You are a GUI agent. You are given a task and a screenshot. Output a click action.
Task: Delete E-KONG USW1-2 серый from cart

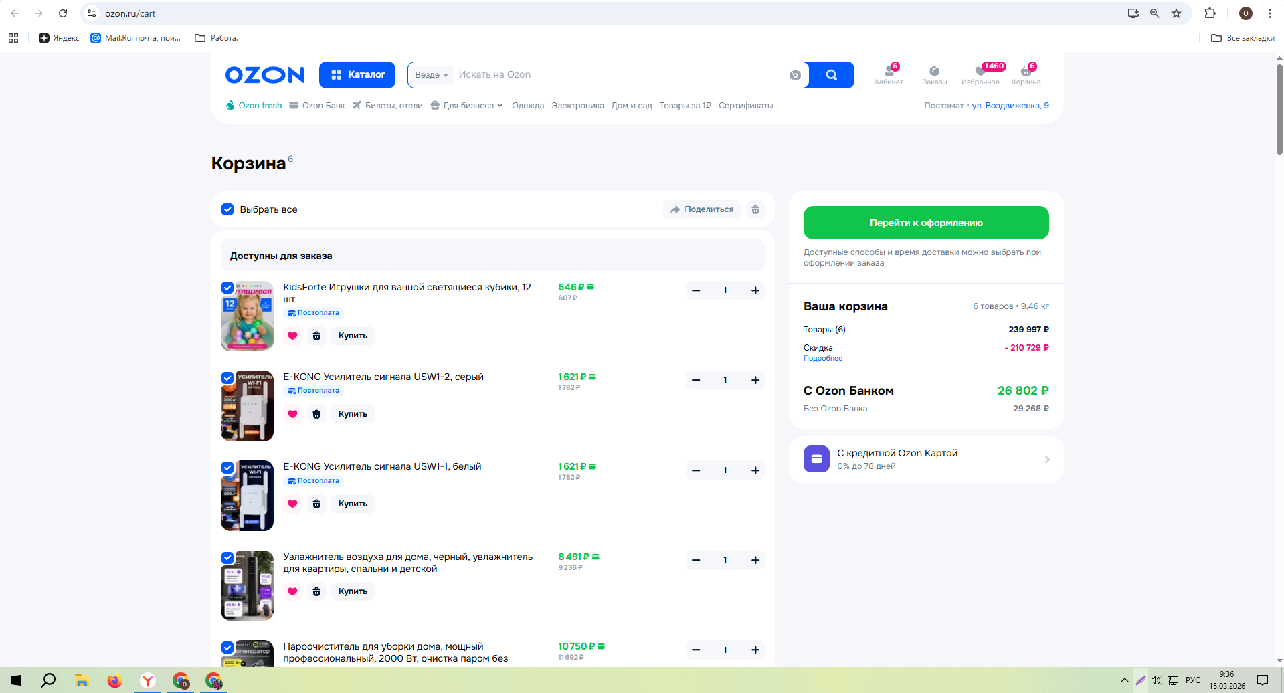click(x=316, y=414)
